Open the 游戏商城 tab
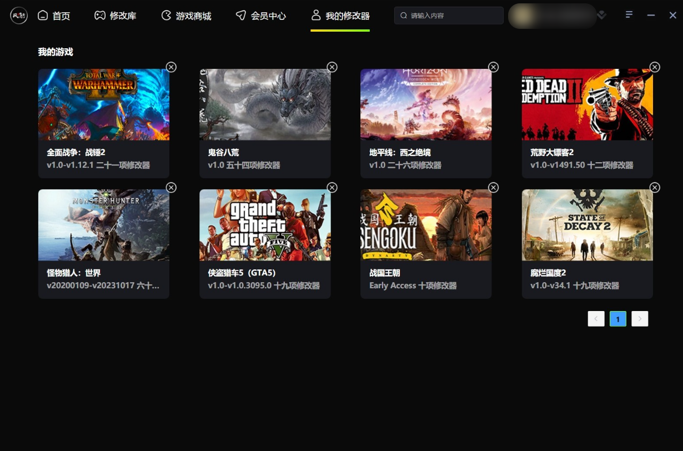Image resolution: width=683 pixels, height=451 pixels. click(186, 16)
